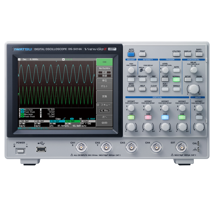The image size is (214, 214).
Task: Click the 3:50.0mV channel status cell
Action: [57, 121]
